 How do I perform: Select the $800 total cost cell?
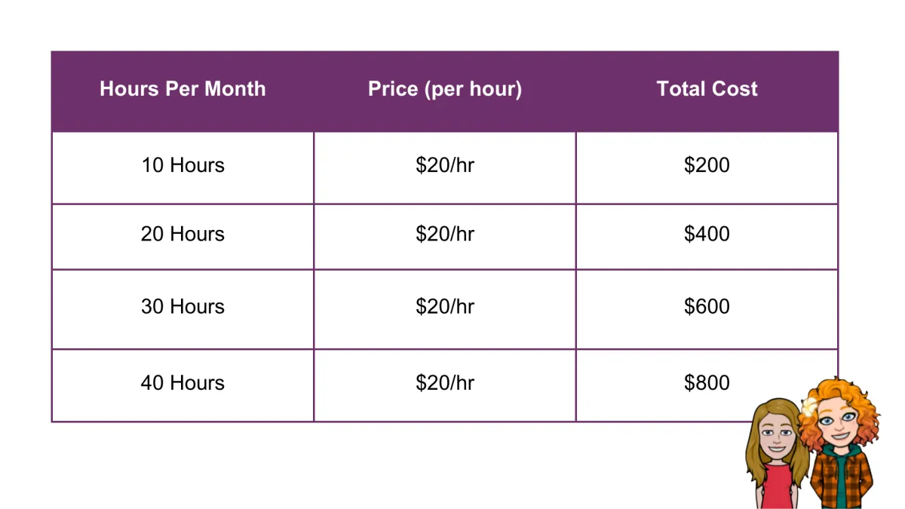click(x=707, y=385)
